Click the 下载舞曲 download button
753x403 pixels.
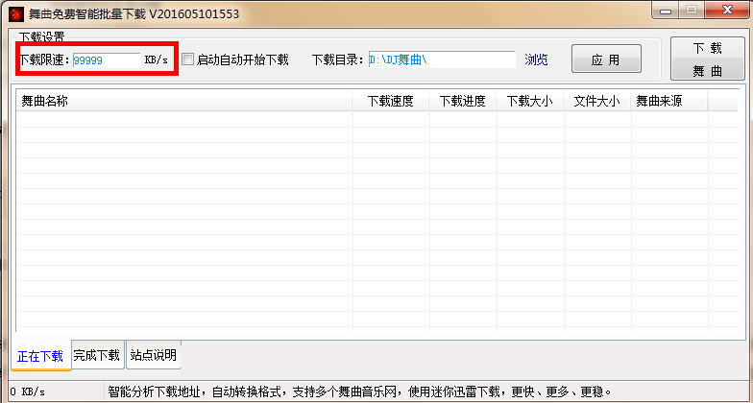tap(707, 59)
